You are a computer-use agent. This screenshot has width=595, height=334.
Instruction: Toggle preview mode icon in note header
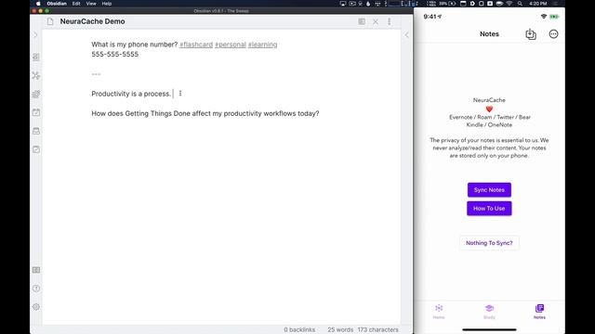(x=362, y=21)
